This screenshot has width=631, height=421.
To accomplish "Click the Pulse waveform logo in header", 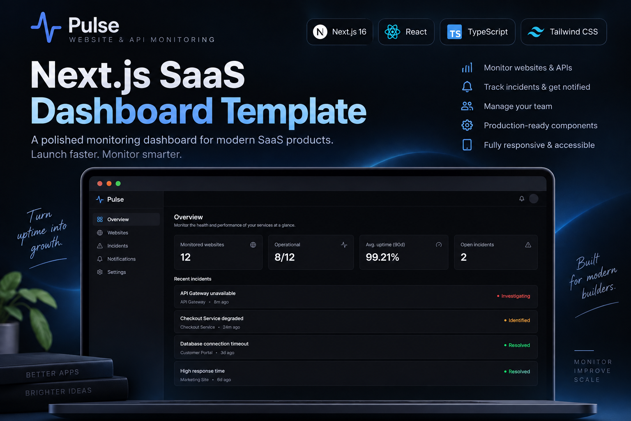I will click(46, 27).
